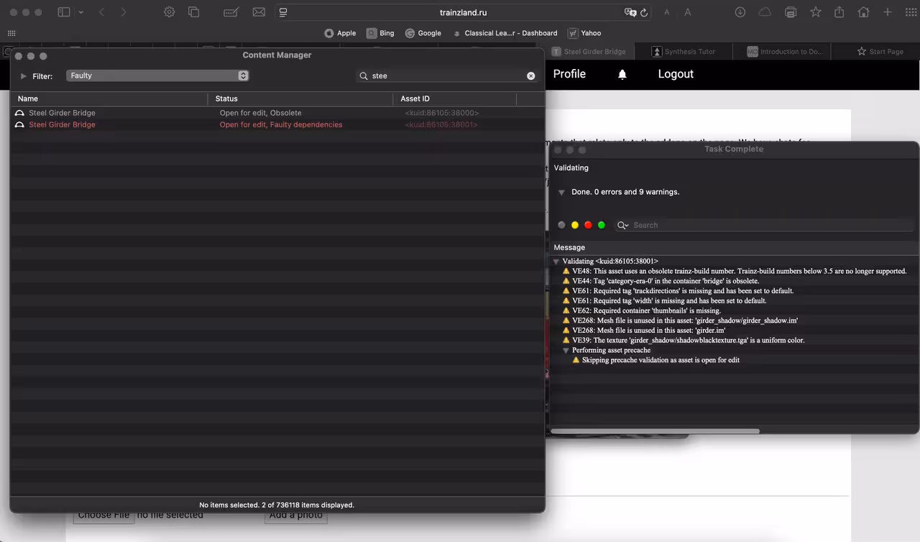Open iCloud tabs cloud icon
920x542 pixels.
pos(765,12)
